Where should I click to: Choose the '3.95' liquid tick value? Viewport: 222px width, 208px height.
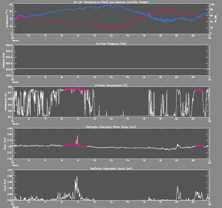pos(10,176)
